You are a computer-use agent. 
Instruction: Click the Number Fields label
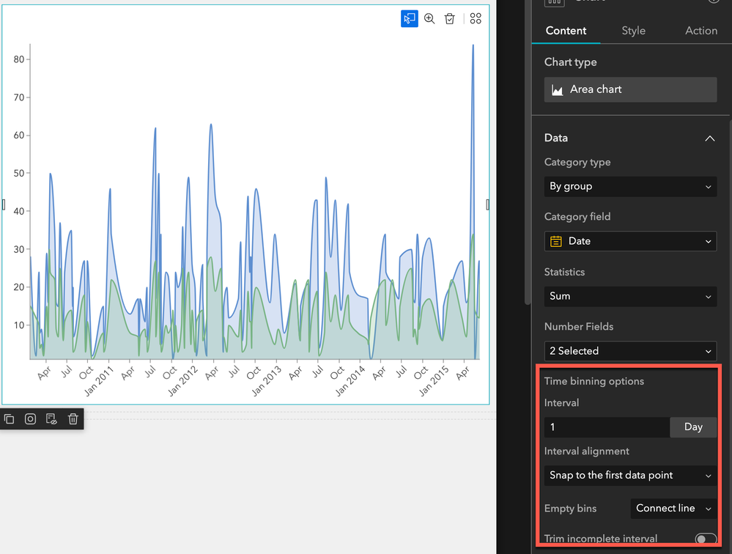coord(579,327)
